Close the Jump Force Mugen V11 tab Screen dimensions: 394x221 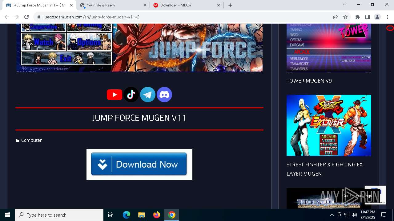click(71, 5)
